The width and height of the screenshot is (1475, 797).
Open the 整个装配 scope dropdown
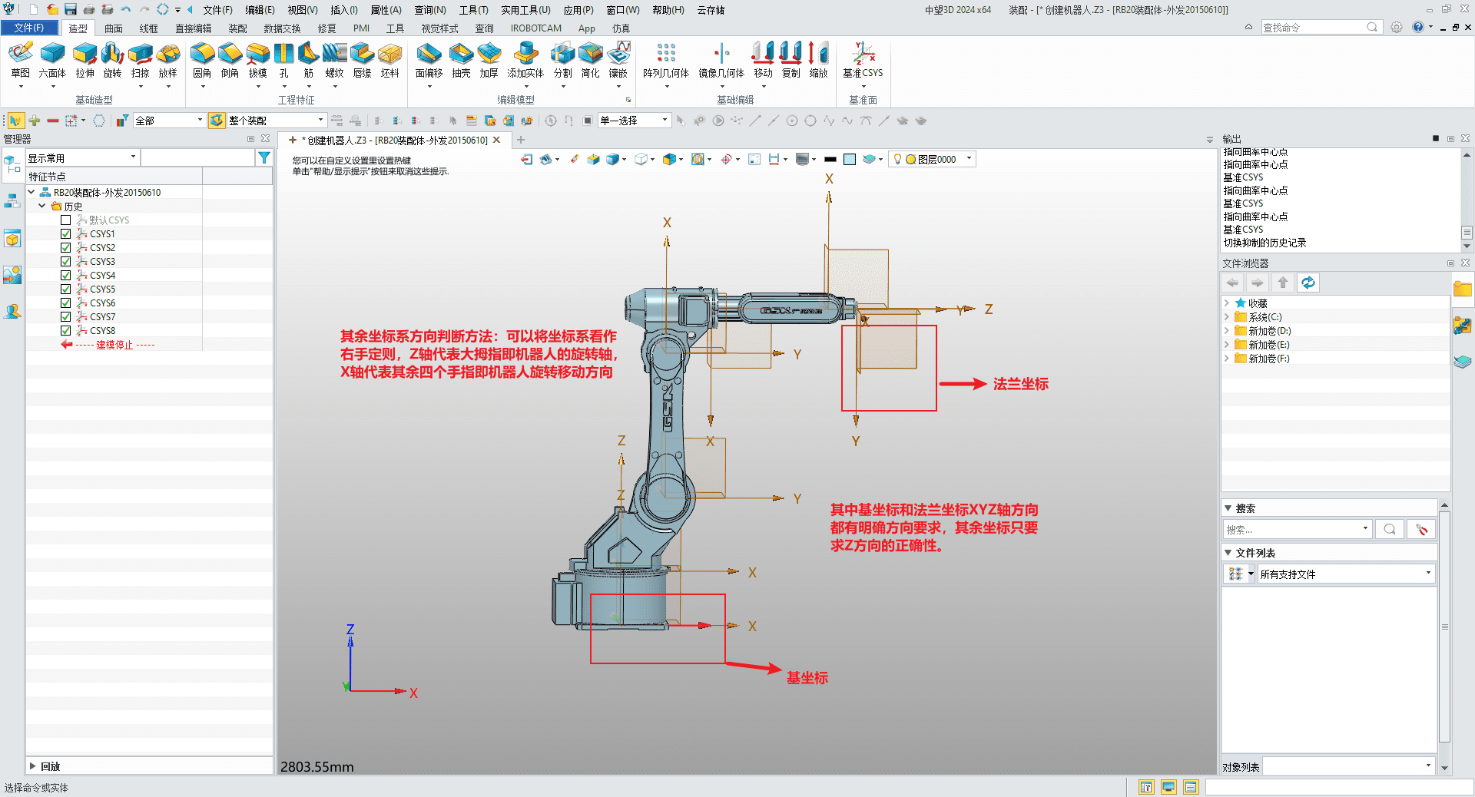(276, 121)
